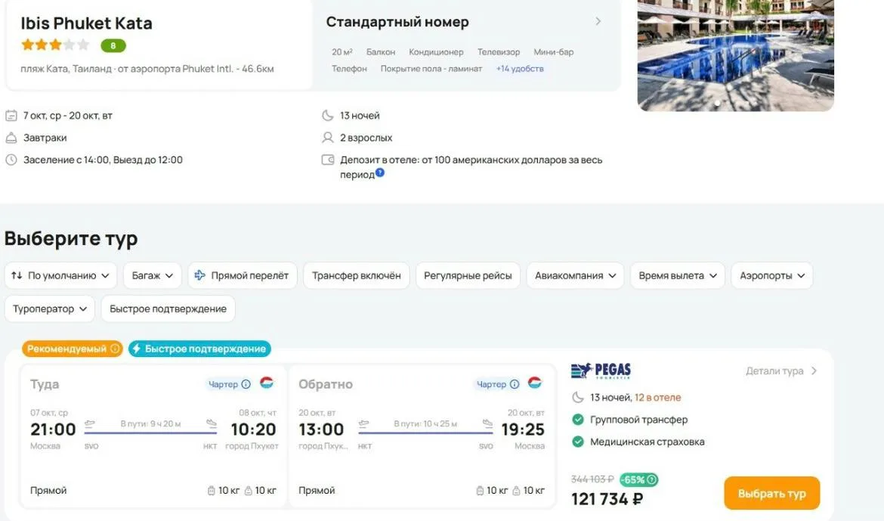Image resolution: width=884 pixels, height=521 pixels.
Task: Click the airplane icon in 'Прямой перелёт'
Action: (199, 275)
